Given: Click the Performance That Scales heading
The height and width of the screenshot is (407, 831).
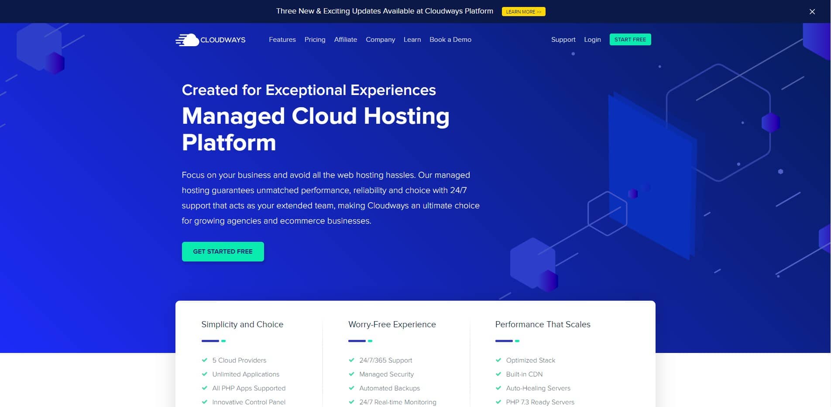Looking at the screenshot, I should click(543, 324).
